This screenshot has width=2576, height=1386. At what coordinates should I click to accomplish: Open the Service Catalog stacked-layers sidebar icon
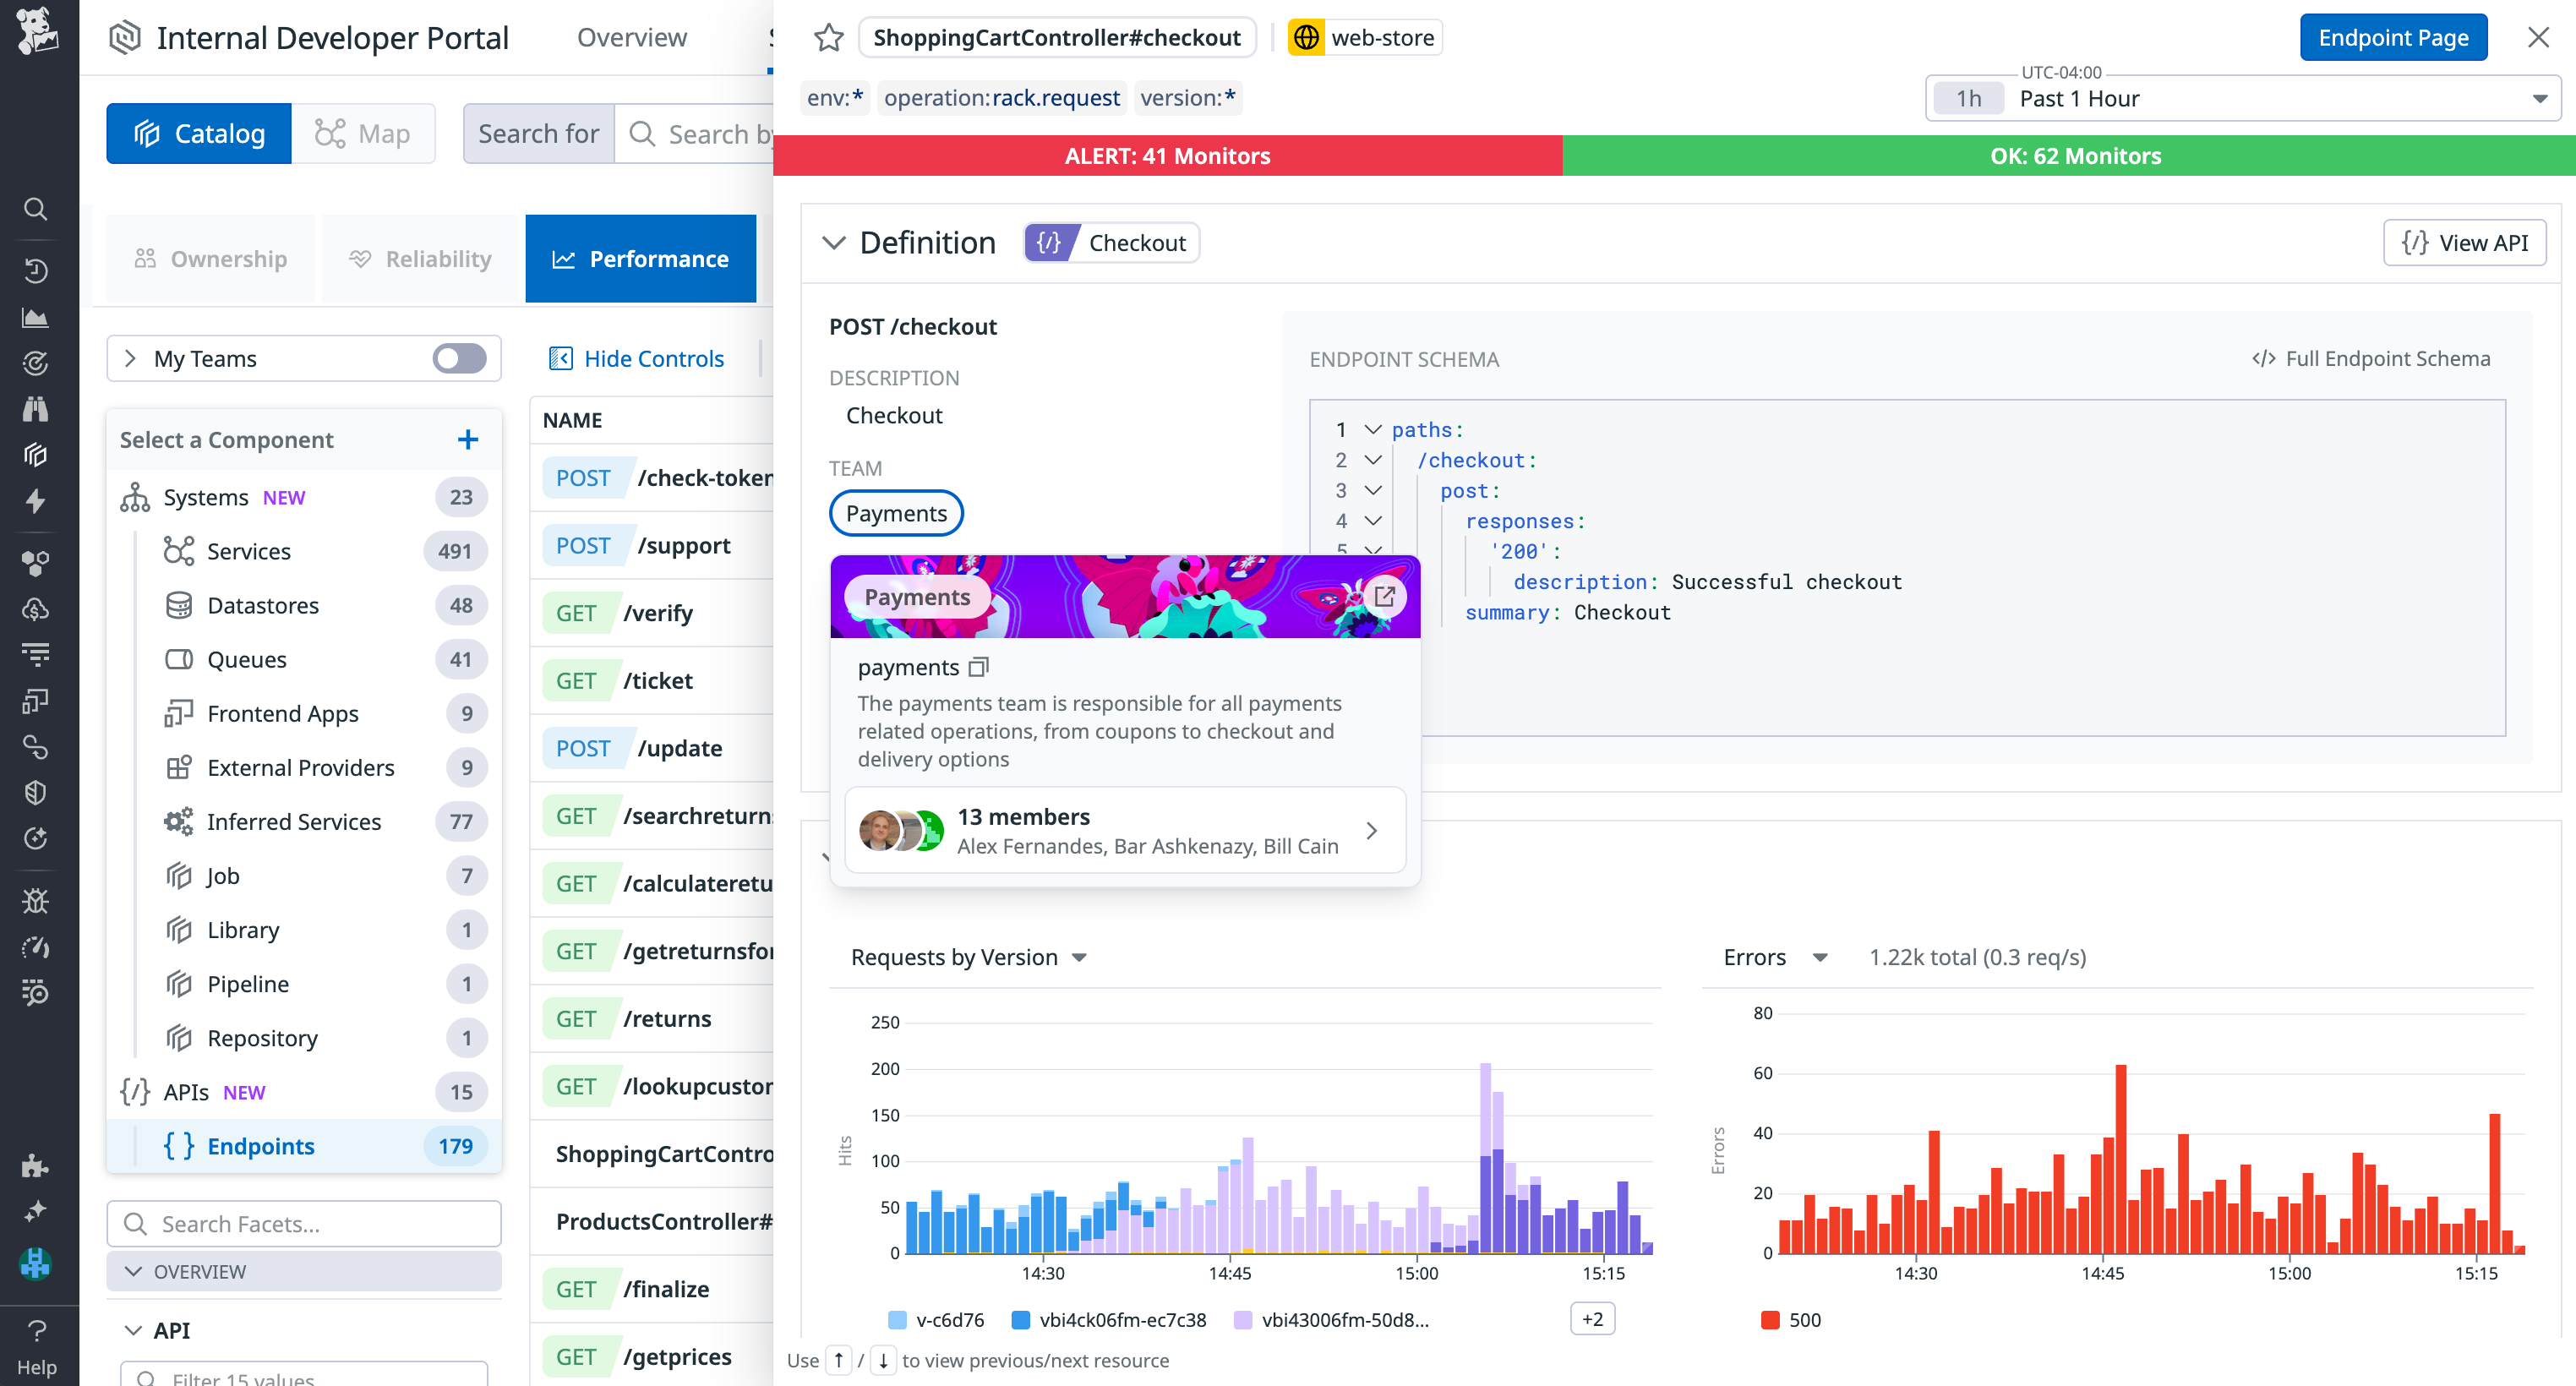pyautogui.click(x=36, y=455)
